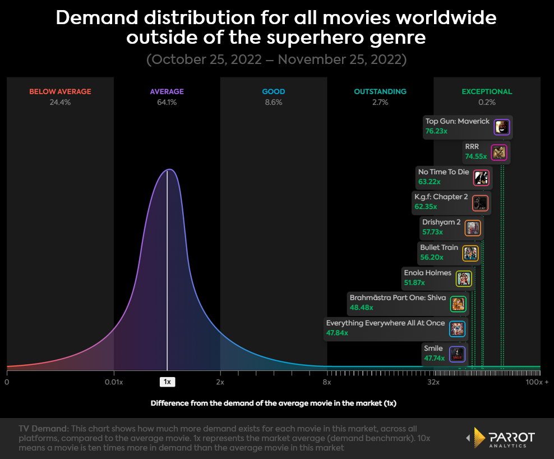554x459 pixels.
Task: Click the No Time To Die poster icon
Action: click(481, 177)
